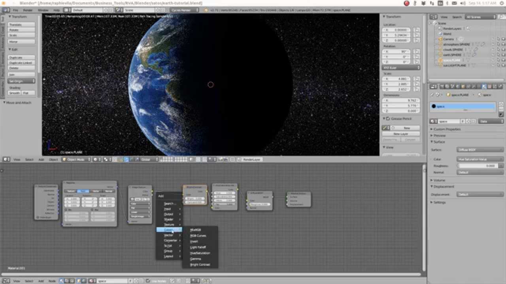Screen dimensions: 506x284
Task: Open the Data link dropdown for the material
Action: tap(491, 121)
